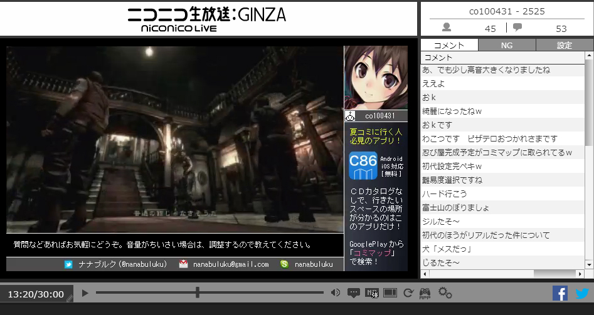Click the comment list scroll up arrow
Viewport: 594px width, 315px height.
(589, 56)
